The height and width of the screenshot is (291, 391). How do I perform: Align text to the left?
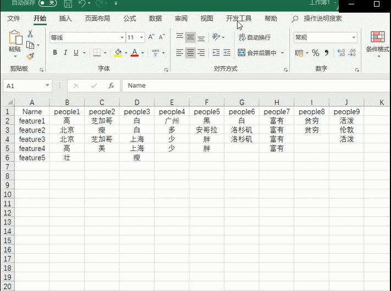(x=179, y=53)
